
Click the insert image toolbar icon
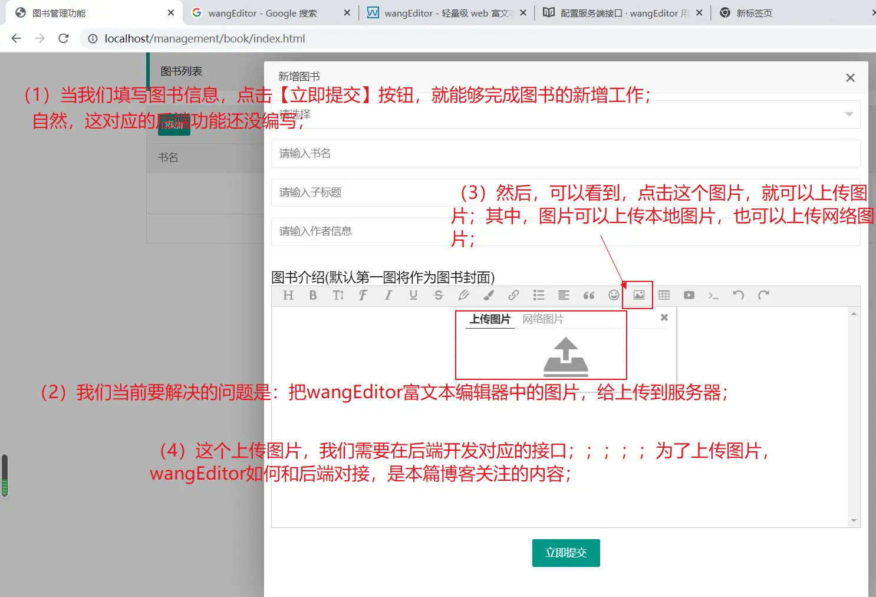pyautogui.click(x=638, y=295)
